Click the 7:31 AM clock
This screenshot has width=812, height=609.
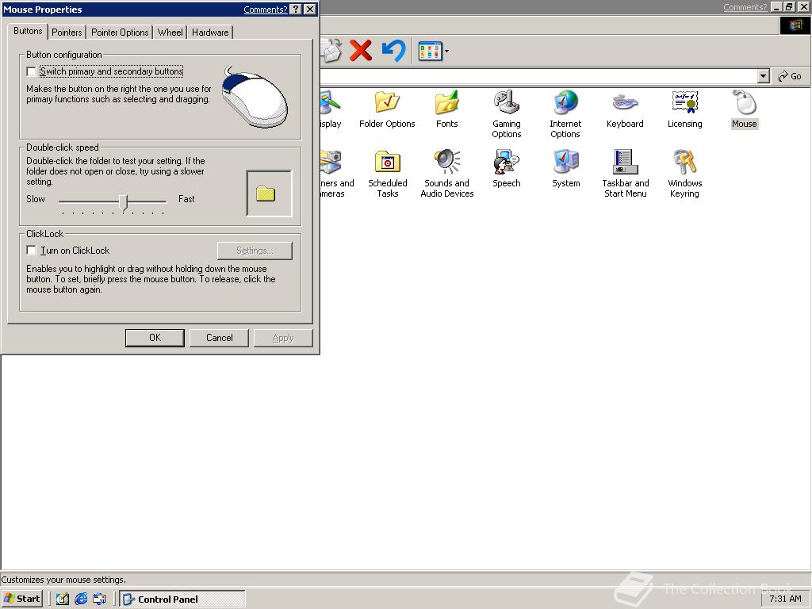[785, 599]
